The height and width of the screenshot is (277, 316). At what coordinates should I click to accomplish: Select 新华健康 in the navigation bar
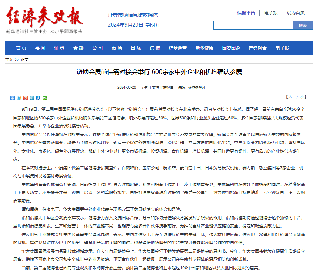tap(204, 48)
